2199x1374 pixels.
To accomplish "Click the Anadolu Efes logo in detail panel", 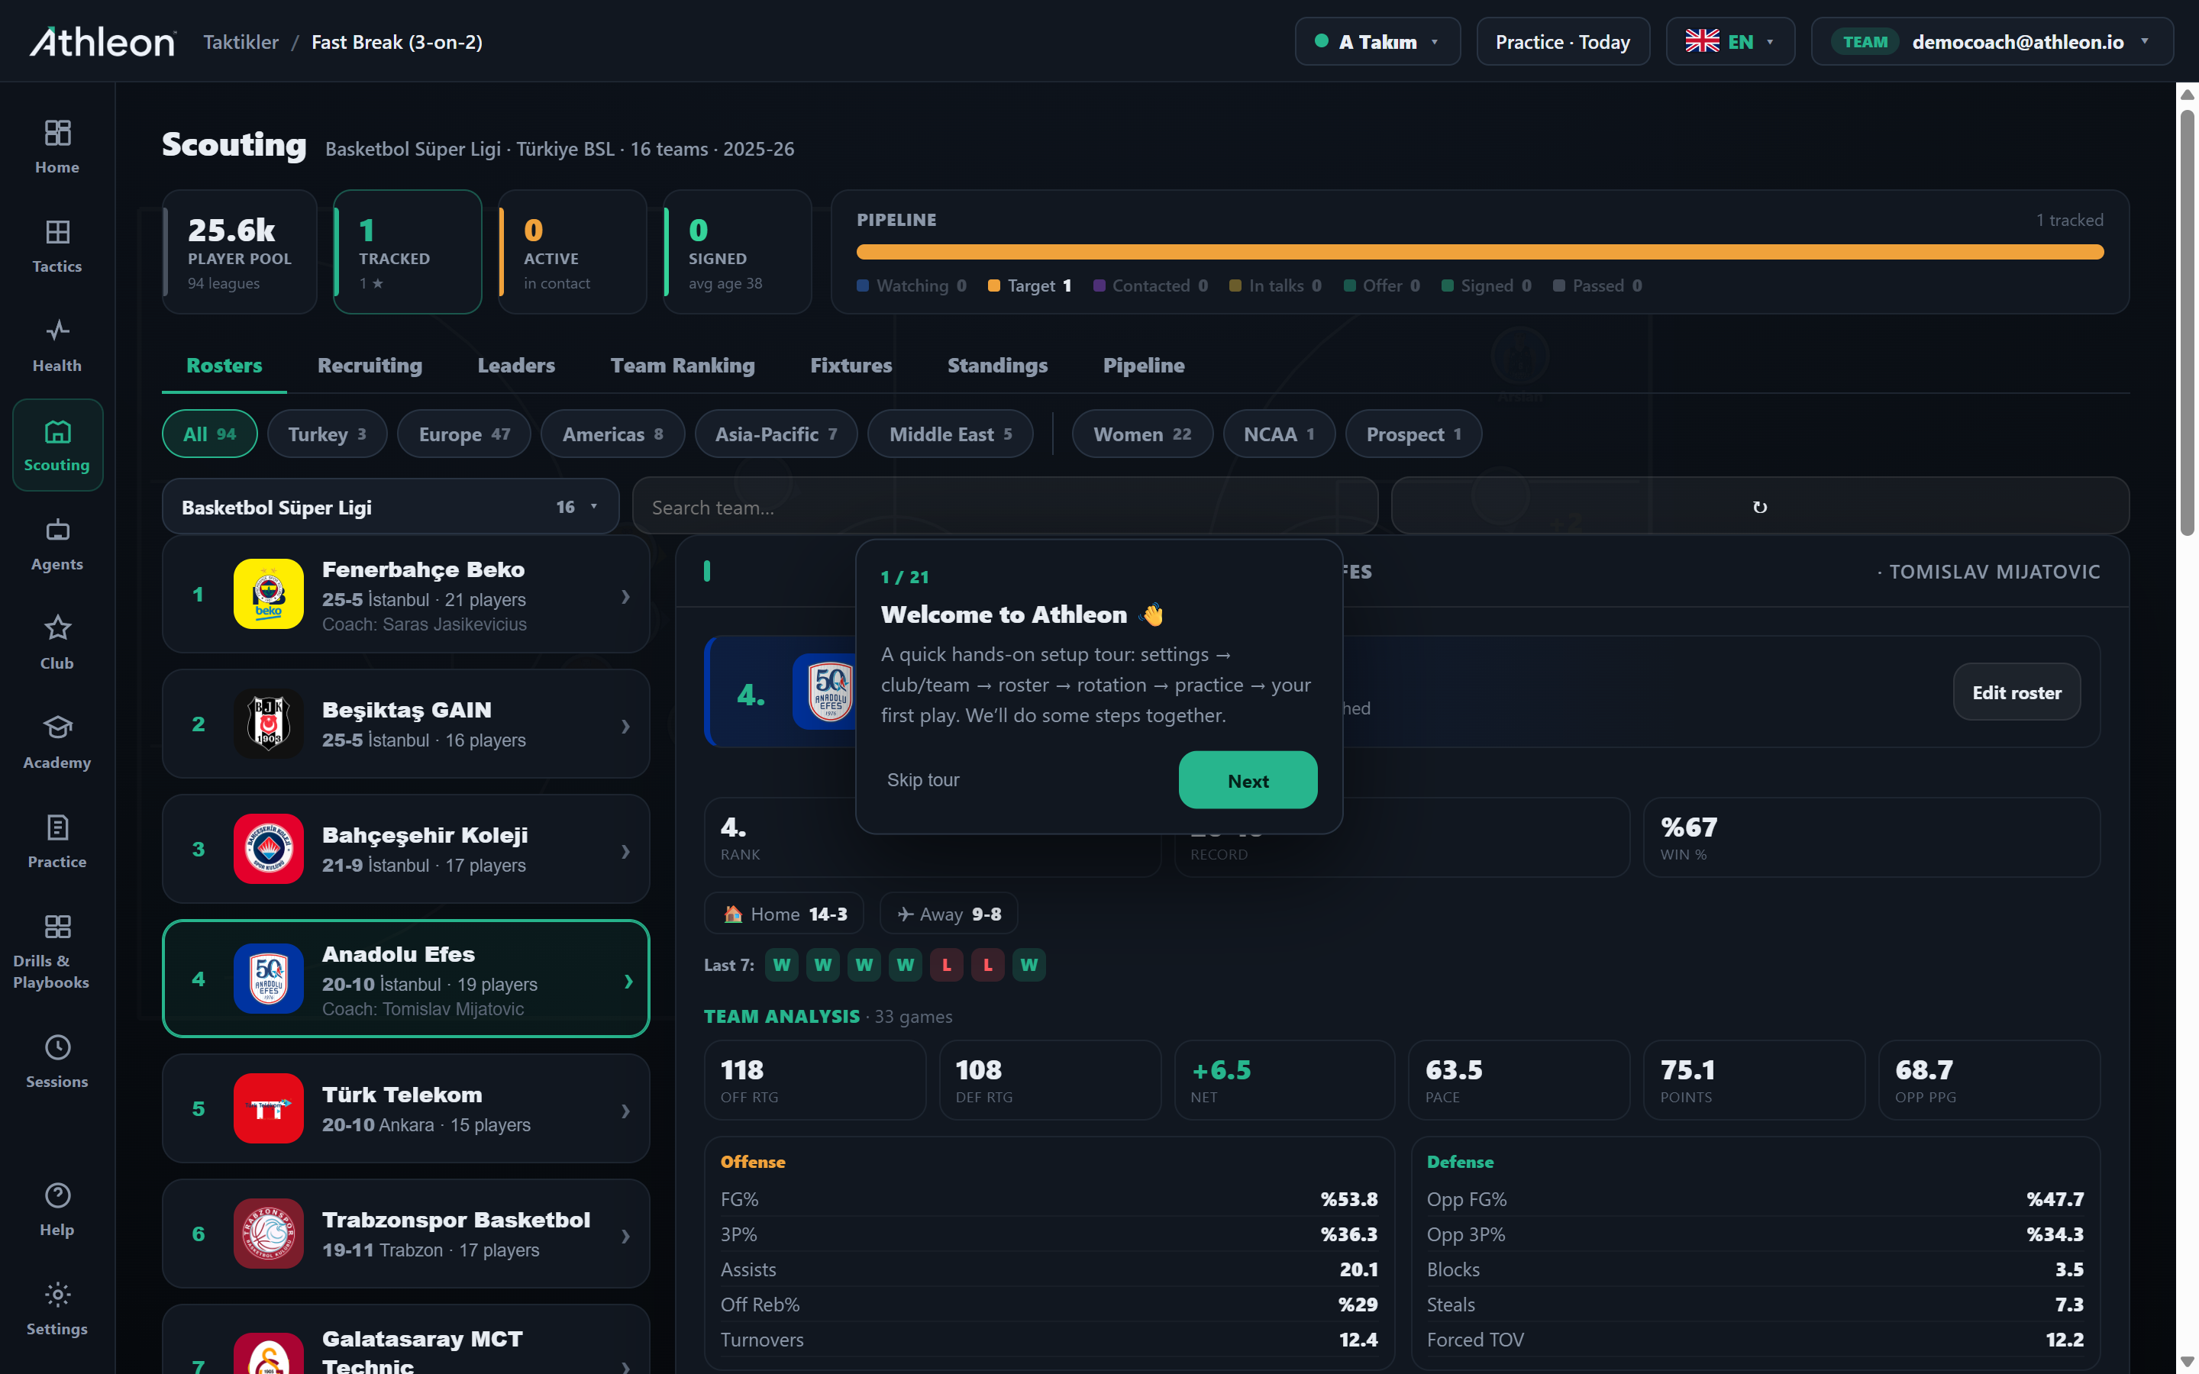I will click(x=824, y=692).
